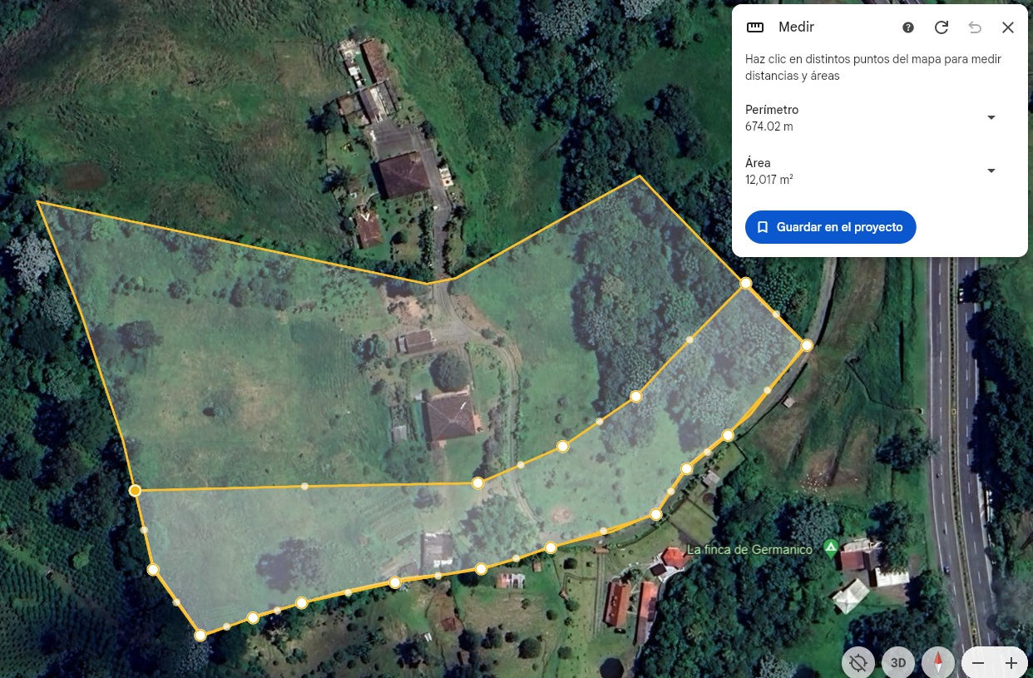Click the undo arrow in Medir panel
Screen dimensions: 1033x678
point(975,27)
